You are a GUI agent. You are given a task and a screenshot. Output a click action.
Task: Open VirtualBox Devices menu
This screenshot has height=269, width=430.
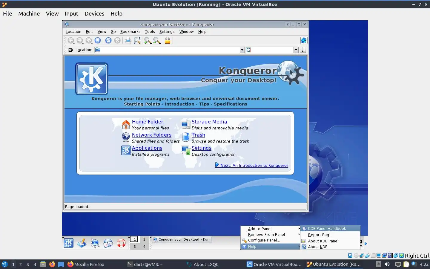point(94,13)
